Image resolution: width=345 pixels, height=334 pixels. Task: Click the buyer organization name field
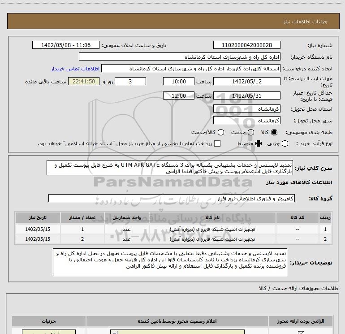(180, 57)
